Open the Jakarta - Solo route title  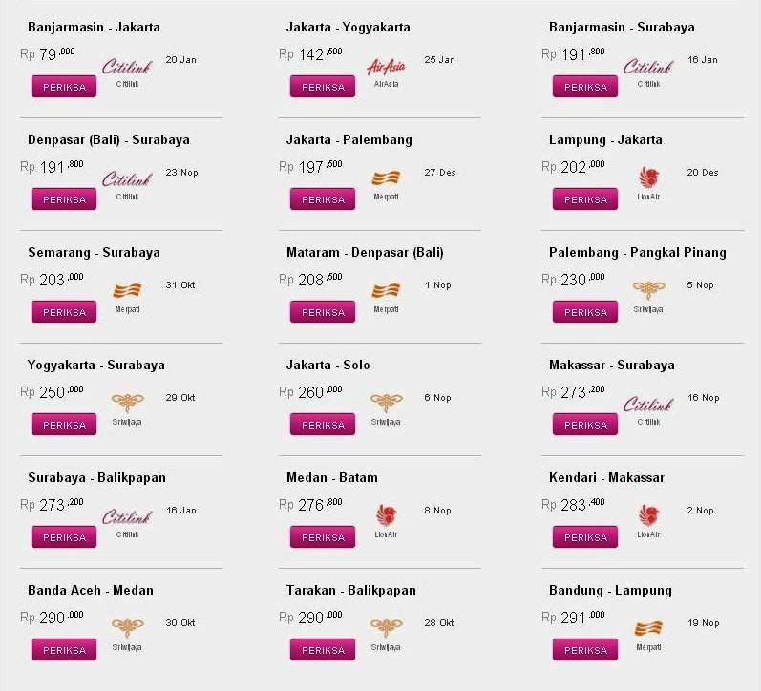coord(328,365)
